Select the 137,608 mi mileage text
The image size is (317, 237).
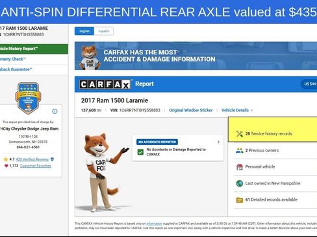(x=91, y=110)
